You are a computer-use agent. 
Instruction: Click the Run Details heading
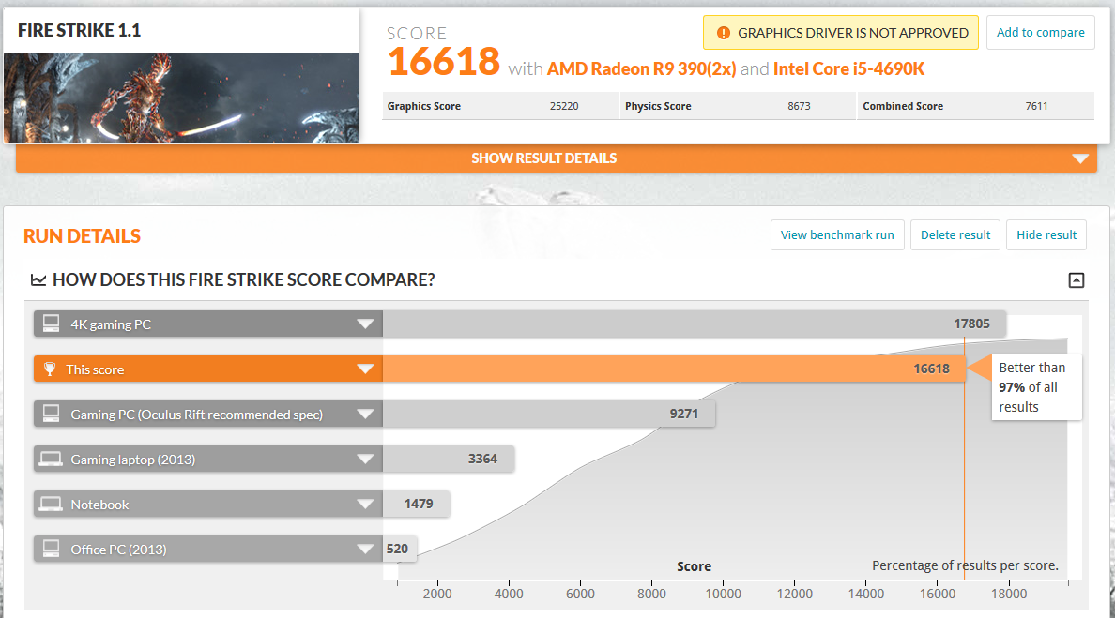click(x=82, y=235)
